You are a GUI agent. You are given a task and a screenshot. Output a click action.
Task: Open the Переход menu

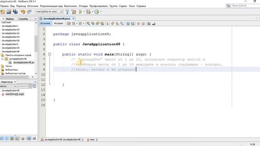pos(21,6)
